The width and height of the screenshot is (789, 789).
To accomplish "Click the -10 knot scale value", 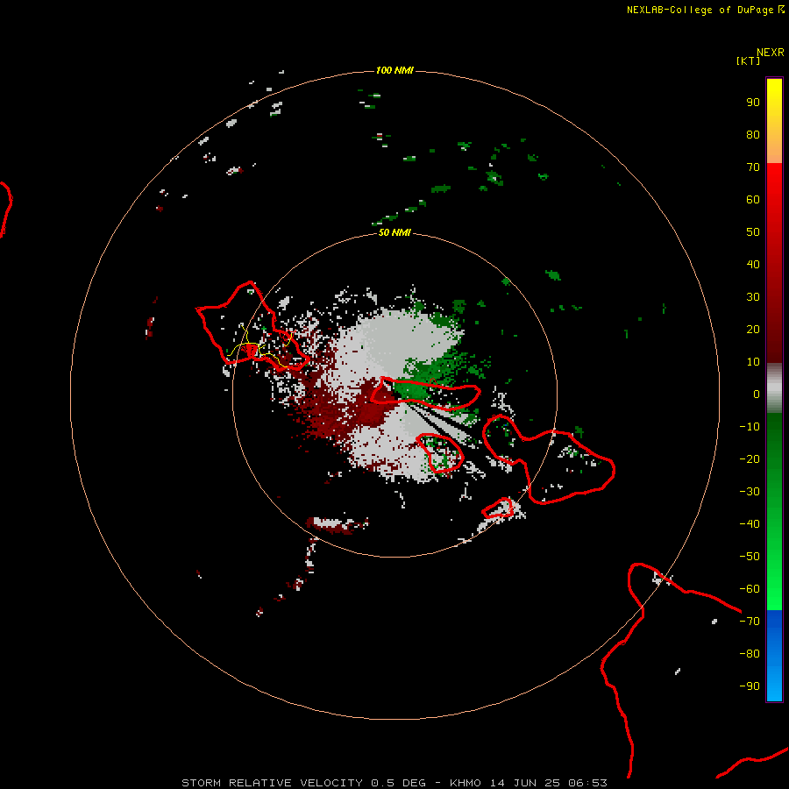I will pos(750,427).
